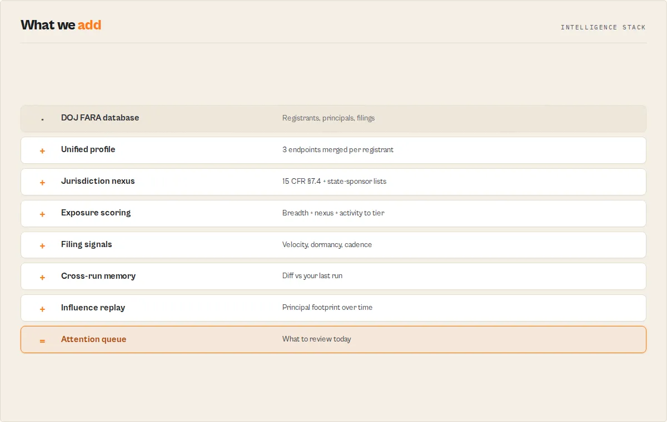Click the plus icon beside Influence replay

coord(42,309)
